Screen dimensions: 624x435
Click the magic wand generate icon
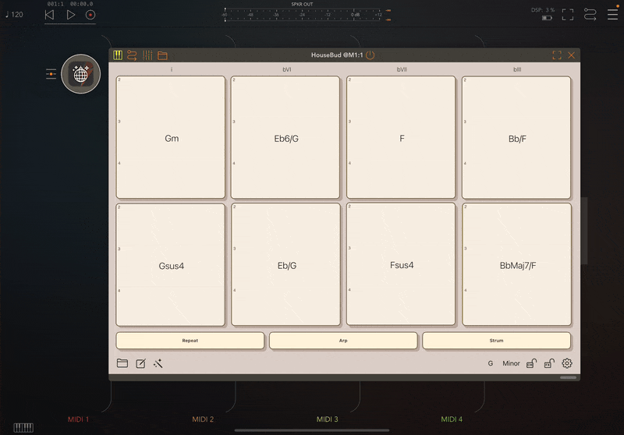point(158,363)
